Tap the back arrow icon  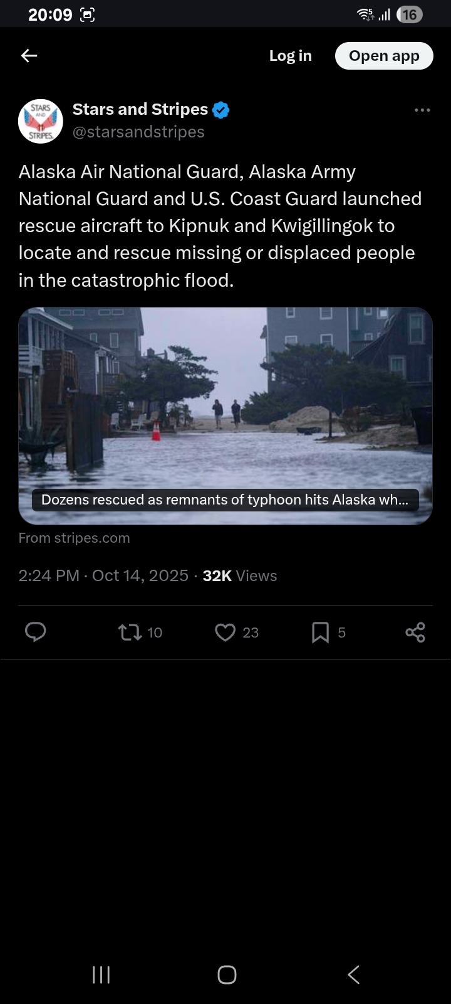29,56
